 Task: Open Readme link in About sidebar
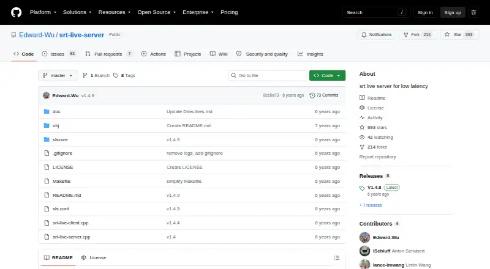tap(372, 98)
